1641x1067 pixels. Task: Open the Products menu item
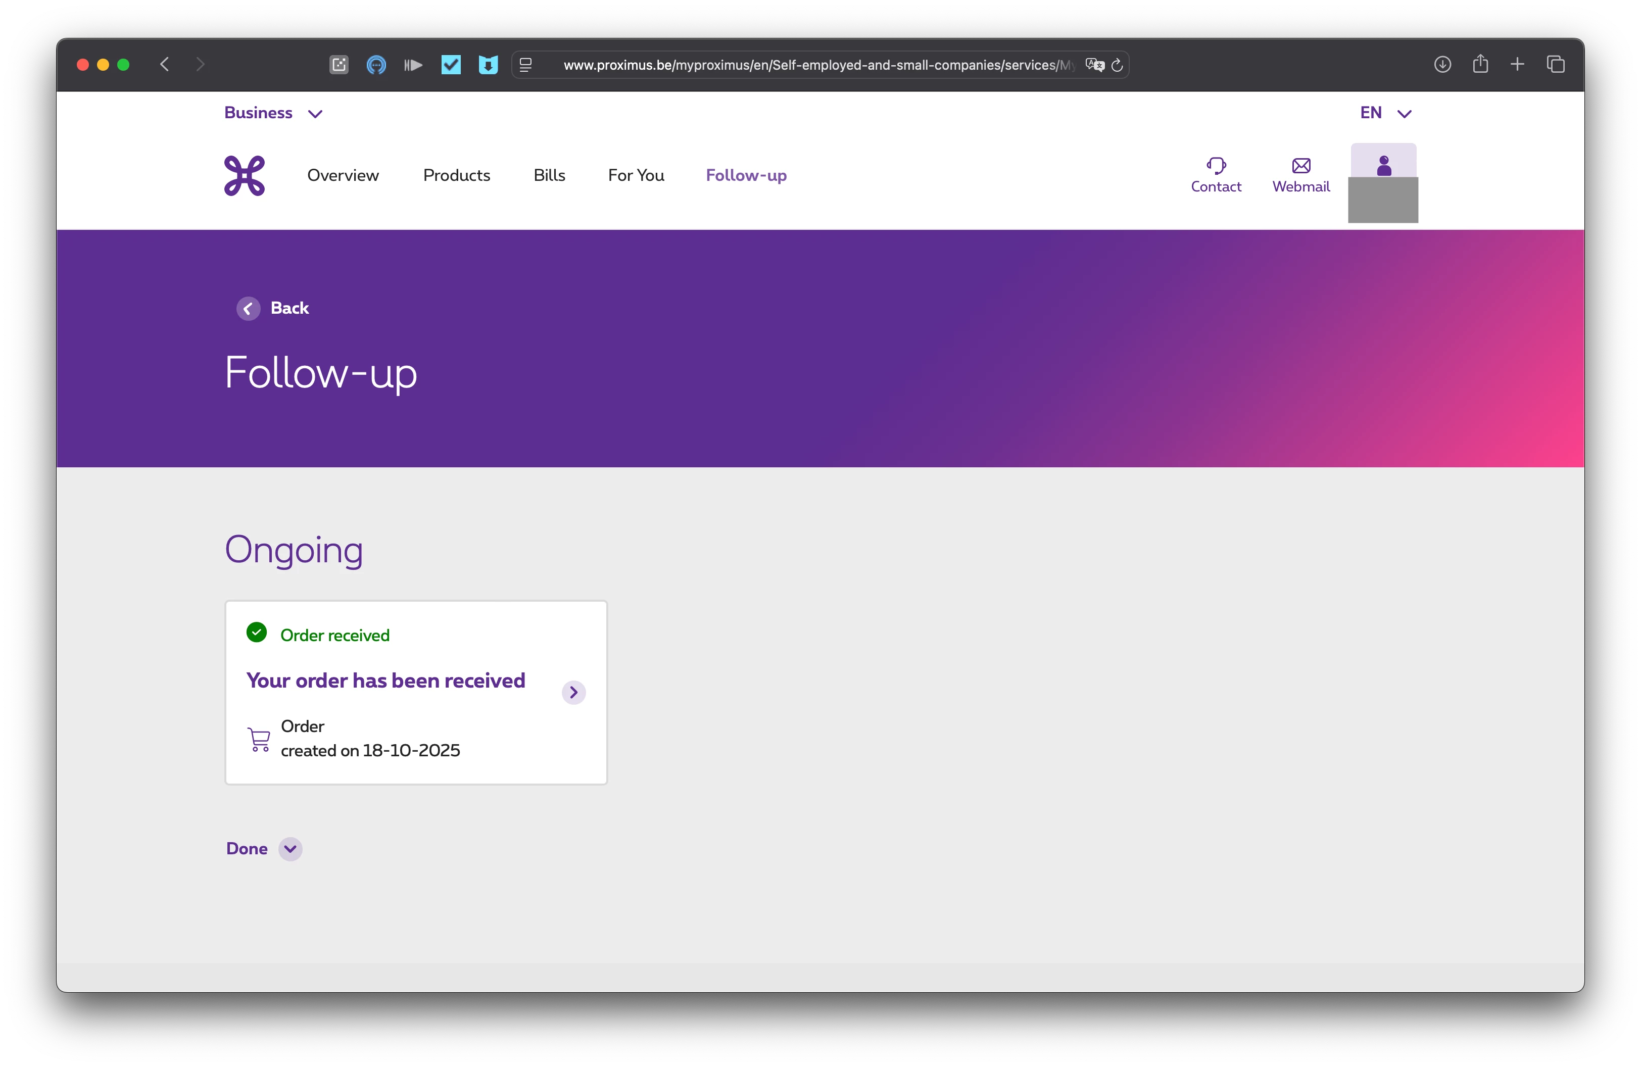pyautogui.click(x=456, y=176)
